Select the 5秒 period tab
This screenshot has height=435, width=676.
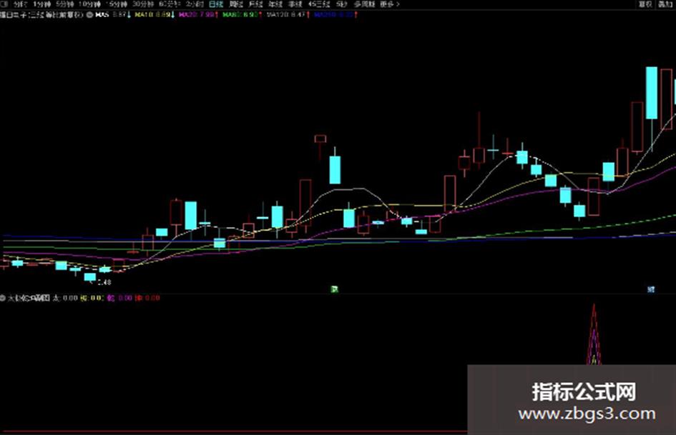[x=341, y=4]
